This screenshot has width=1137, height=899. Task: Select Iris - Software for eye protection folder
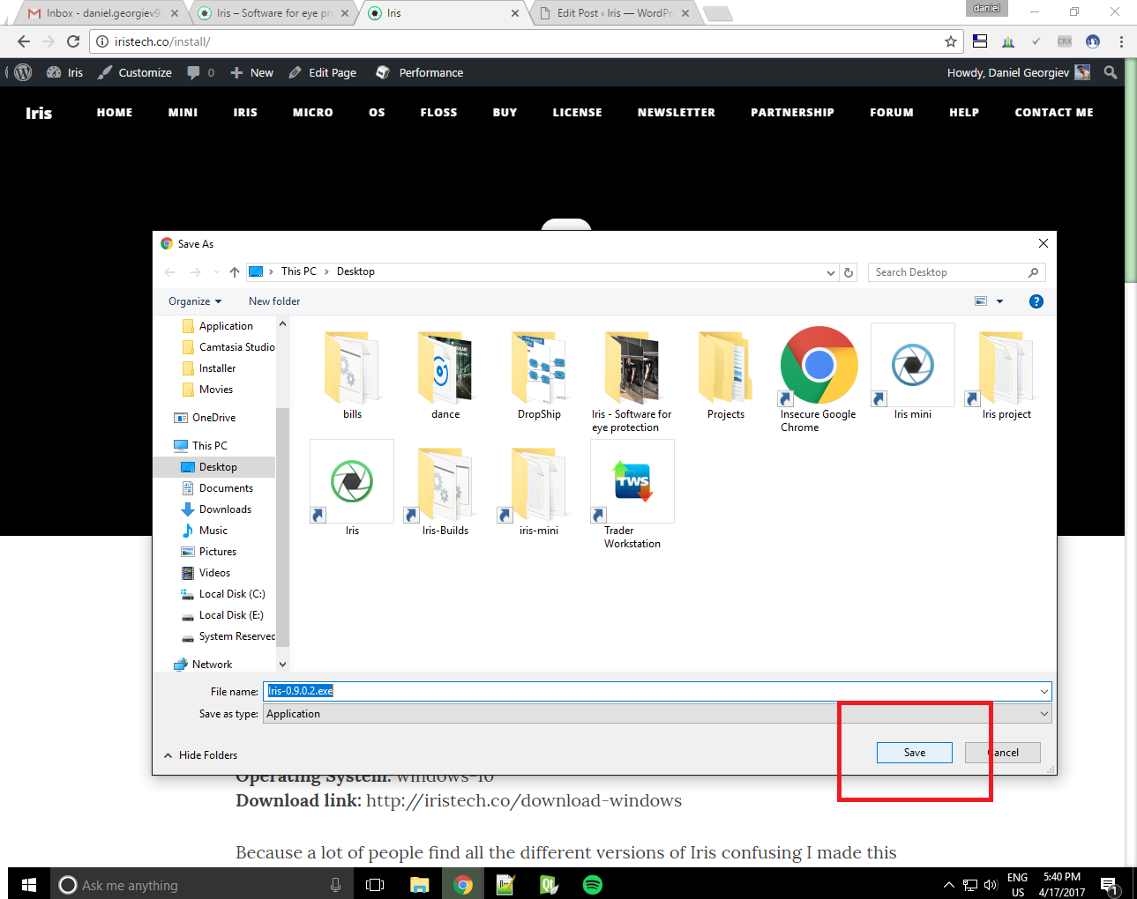point(632,379)
